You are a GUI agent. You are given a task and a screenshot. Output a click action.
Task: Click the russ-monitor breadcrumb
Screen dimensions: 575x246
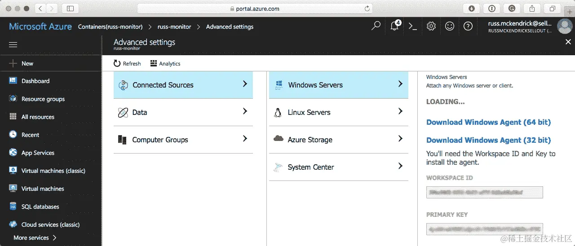point(174,27)
